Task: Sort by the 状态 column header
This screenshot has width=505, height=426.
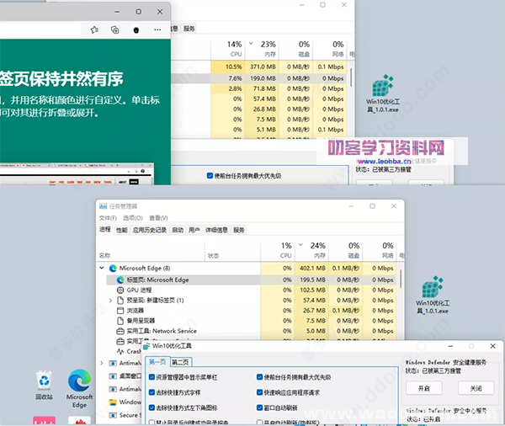Action: pyautogui.click(x=232, y=251)
